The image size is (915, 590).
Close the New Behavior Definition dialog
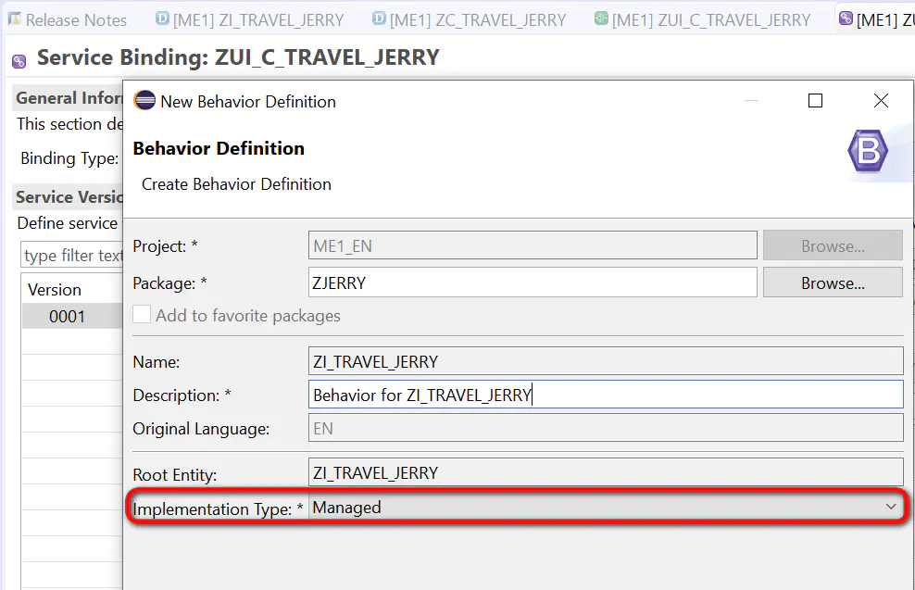tap(881, 101)
